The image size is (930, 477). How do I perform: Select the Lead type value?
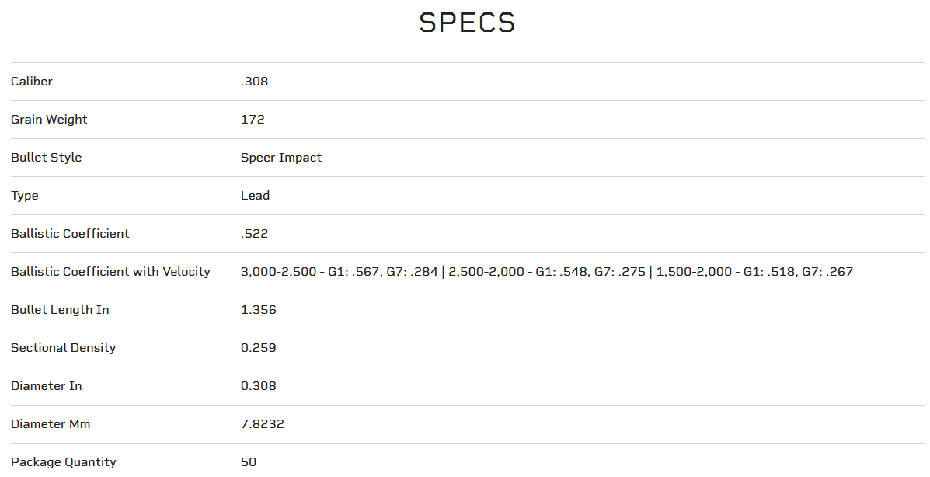click(x=256, y=196)
